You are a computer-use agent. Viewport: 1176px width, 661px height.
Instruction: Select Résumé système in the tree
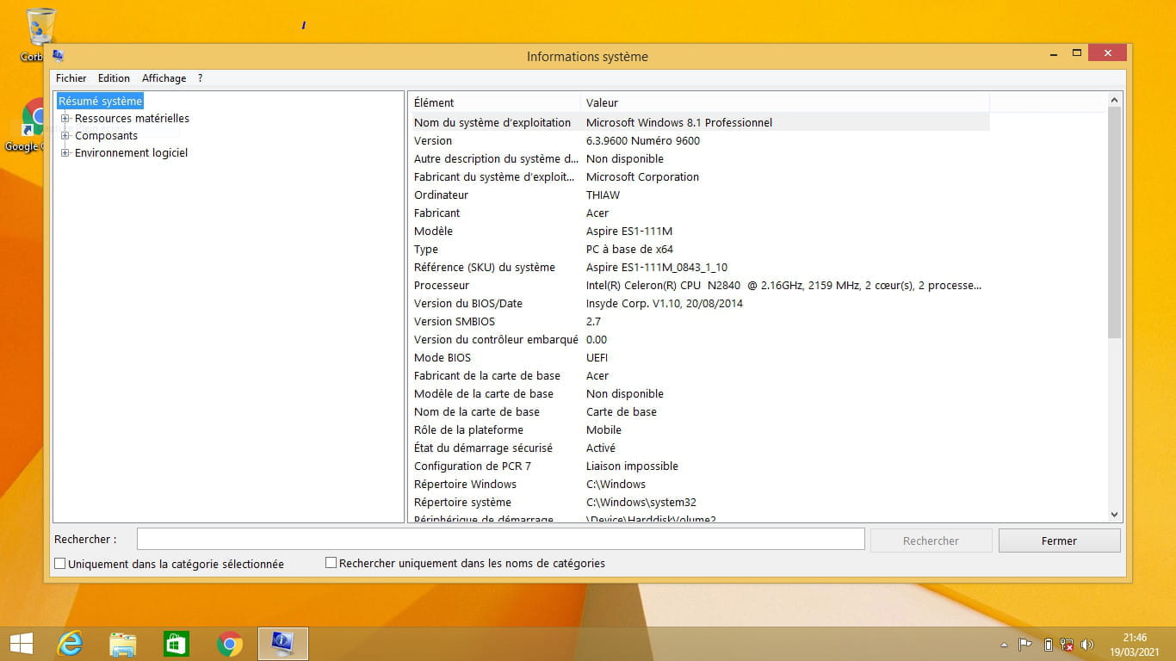pos(100,102)
